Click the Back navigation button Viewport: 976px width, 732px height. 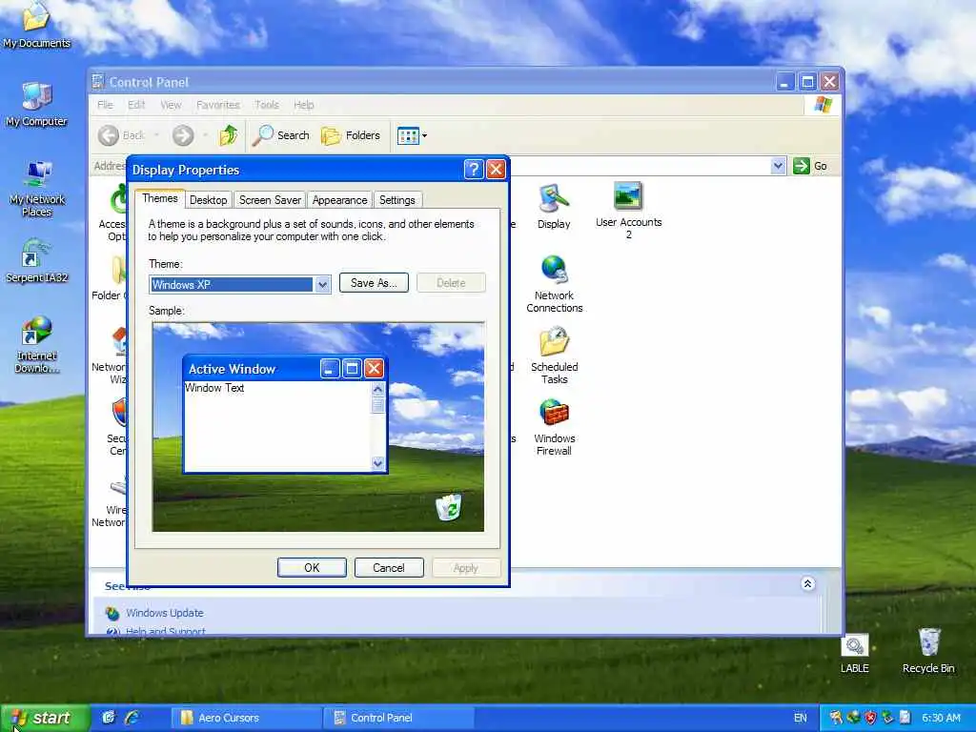[121, 135]
